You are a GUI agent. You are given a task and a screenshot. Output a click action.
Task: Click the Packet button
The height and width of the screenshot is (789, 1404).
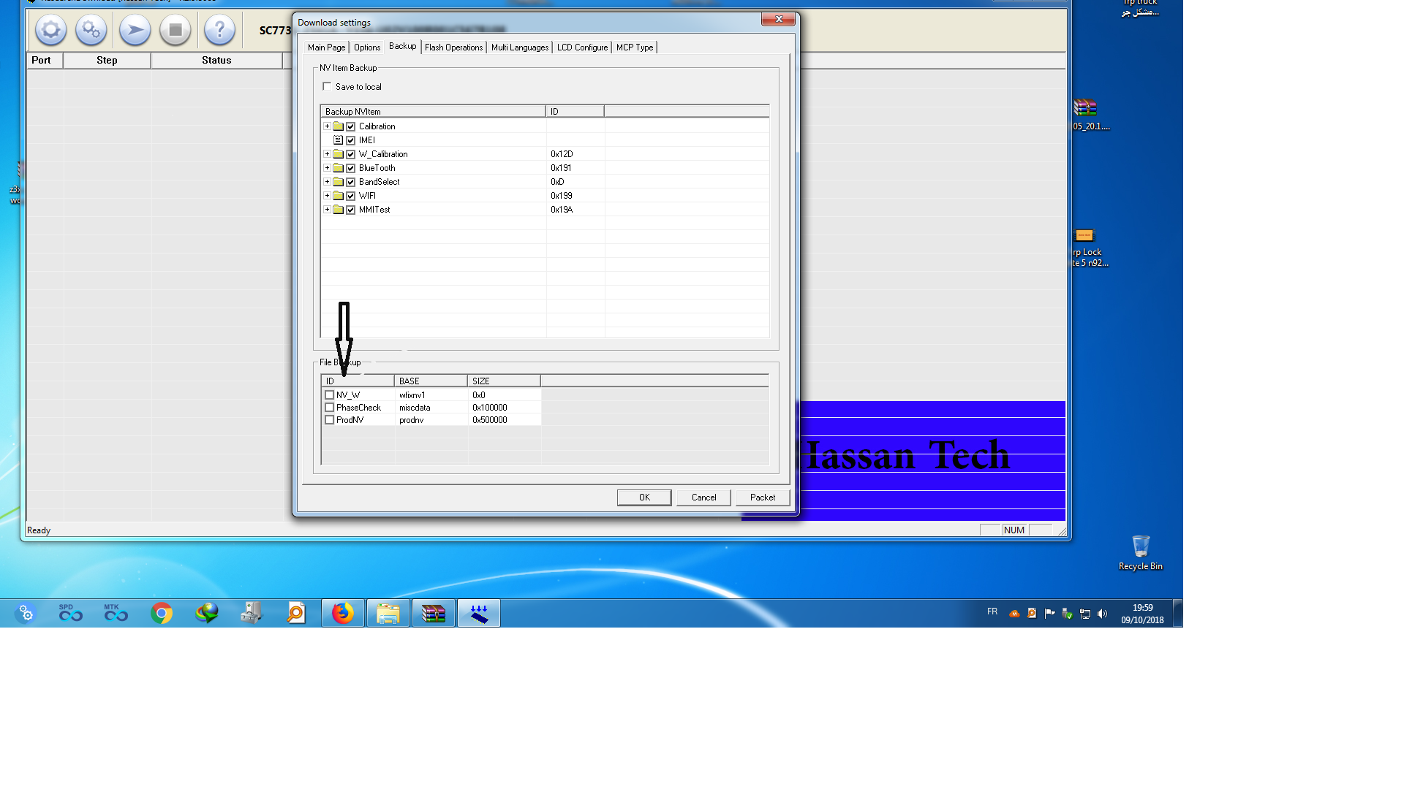(763, 498)
